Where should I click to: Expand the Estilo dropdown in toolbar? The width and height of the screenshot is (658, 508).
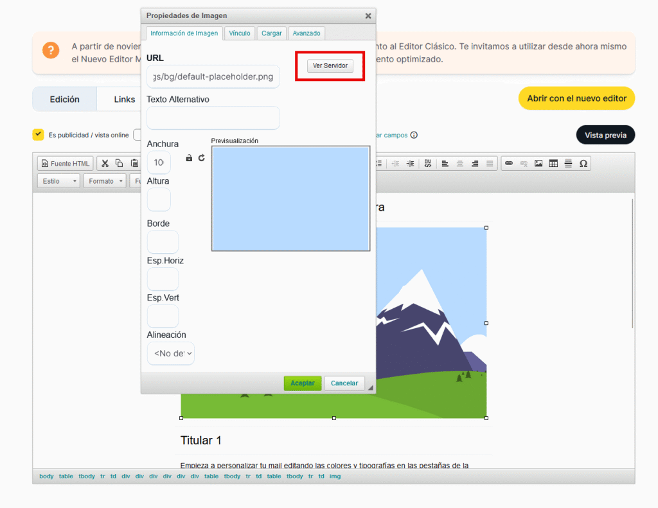(59, 181)
